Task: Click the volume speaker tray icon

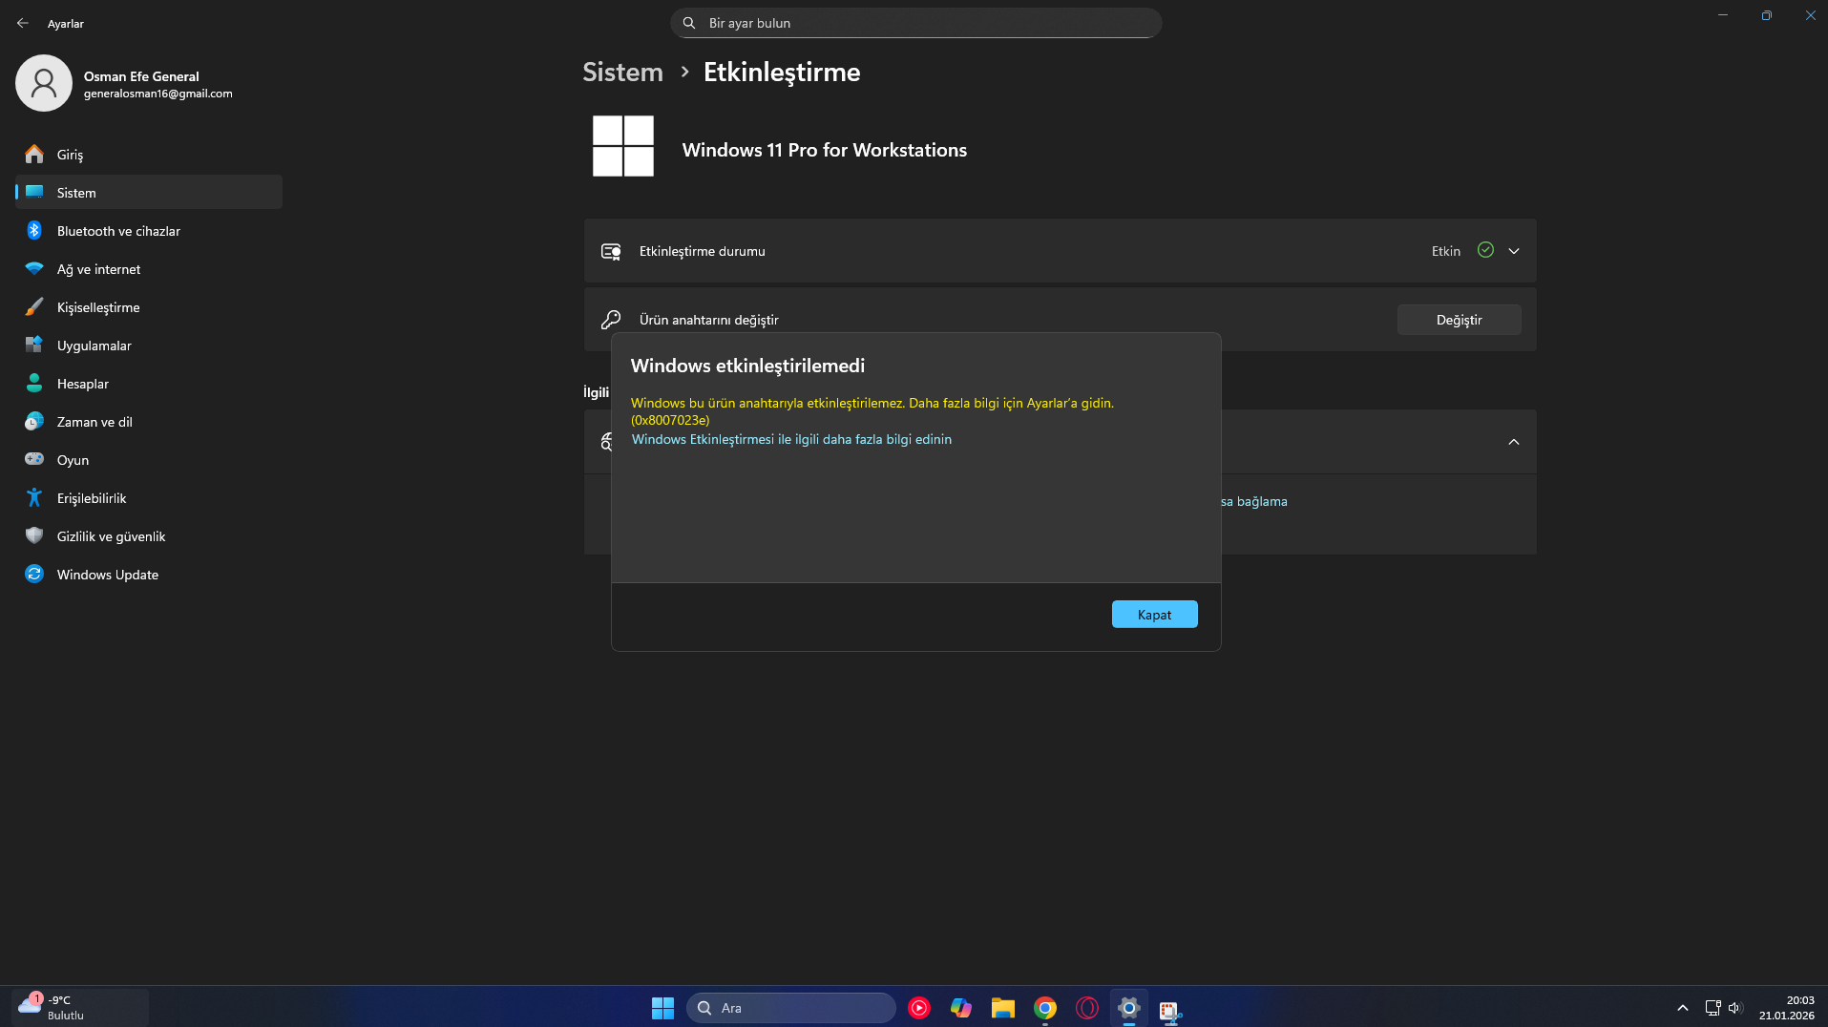Action: click(x=1735, y=1008)
